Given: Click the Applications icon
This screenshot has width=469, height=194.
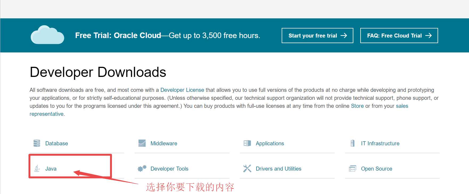Looking at the screenshot, I should pos(247,143).
